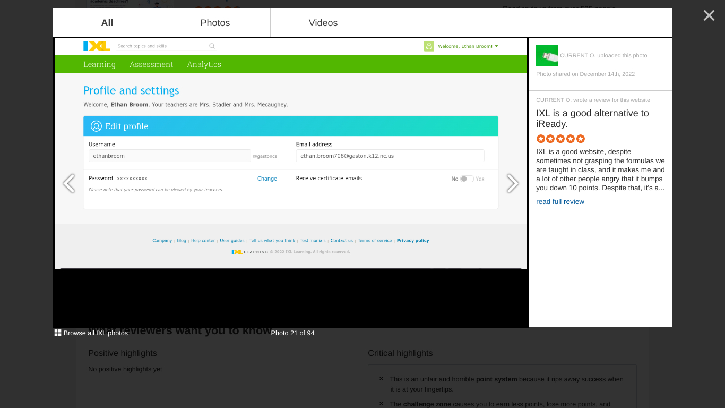
Task: Click the Change link to update password
Action: [x=267, y=178]
